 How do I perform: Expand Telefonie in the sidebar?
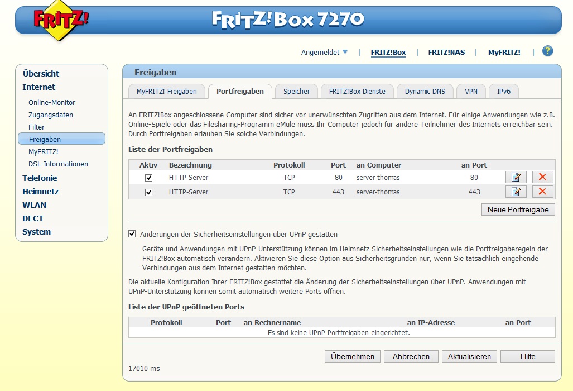click(40, 178)
